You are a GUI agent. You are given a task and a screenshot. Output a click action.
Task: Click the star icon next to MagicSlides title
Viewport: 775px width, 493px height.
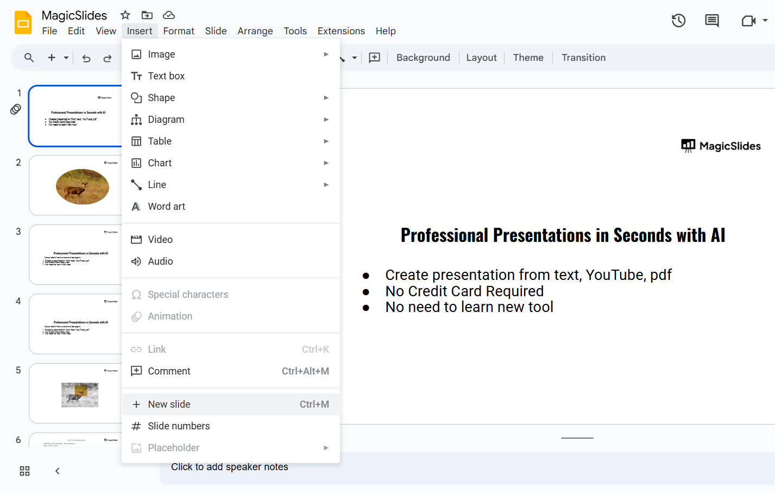[x=125, y=15]
